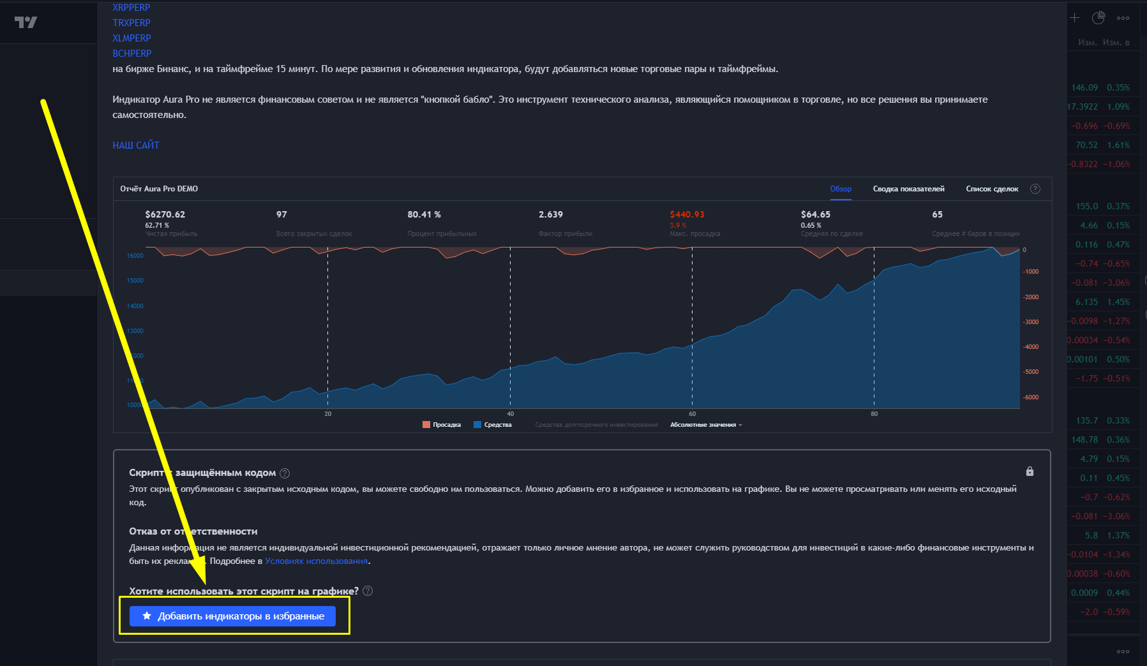Viewport: 1147px width, 666px height.
Task: Select watchlist row with value 5.8
Action: pyautogui.click(x=1103, y=535)
